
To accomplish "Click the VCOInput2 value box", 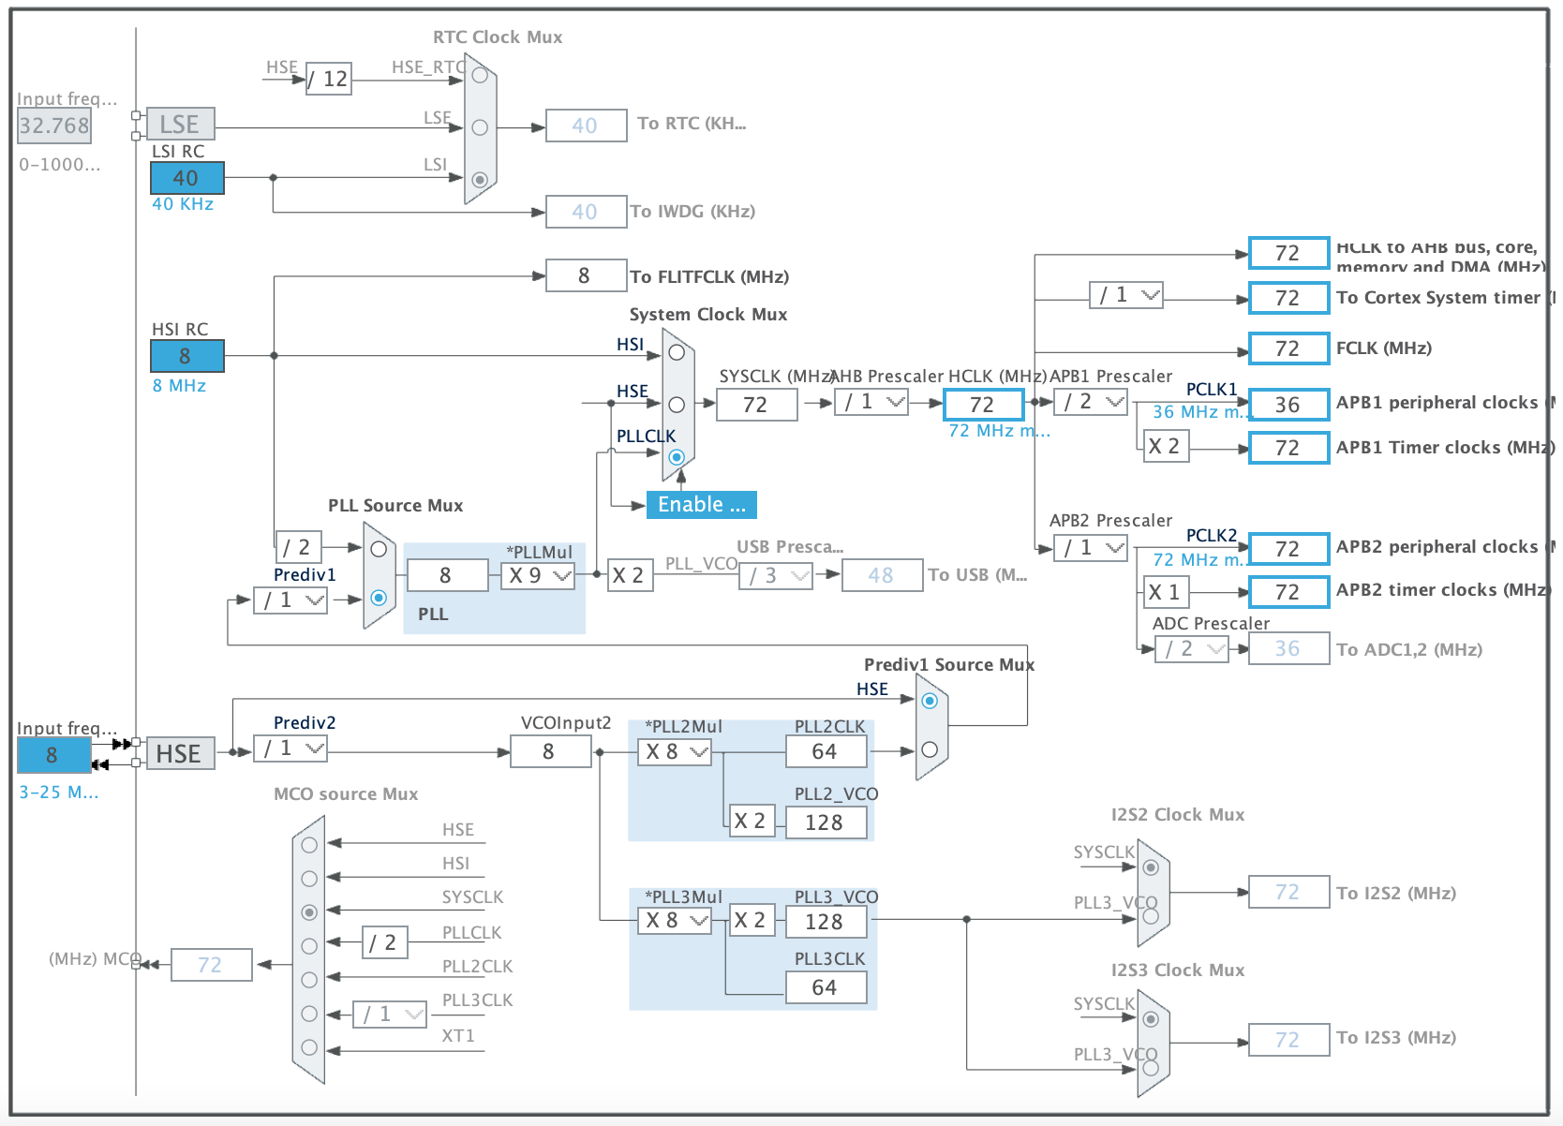I will click(x=551, y=751).
